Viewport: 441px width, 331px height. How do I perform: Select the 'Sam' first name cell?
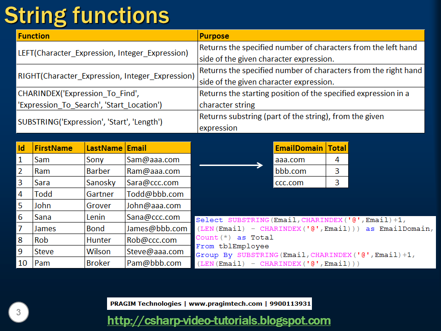click(x=59, y=160)
